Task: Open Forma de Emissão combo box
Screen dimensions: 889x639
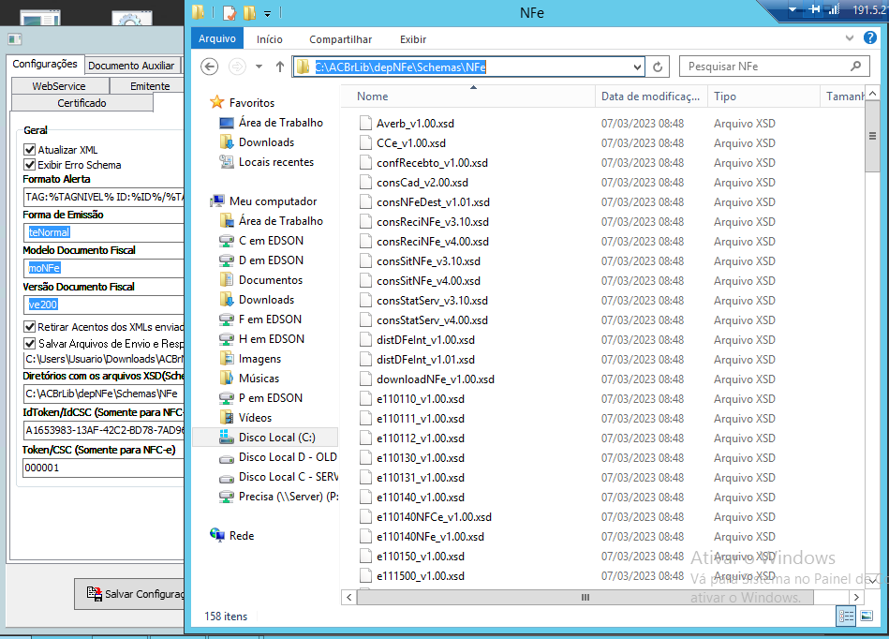Action: tap(104, 232)
